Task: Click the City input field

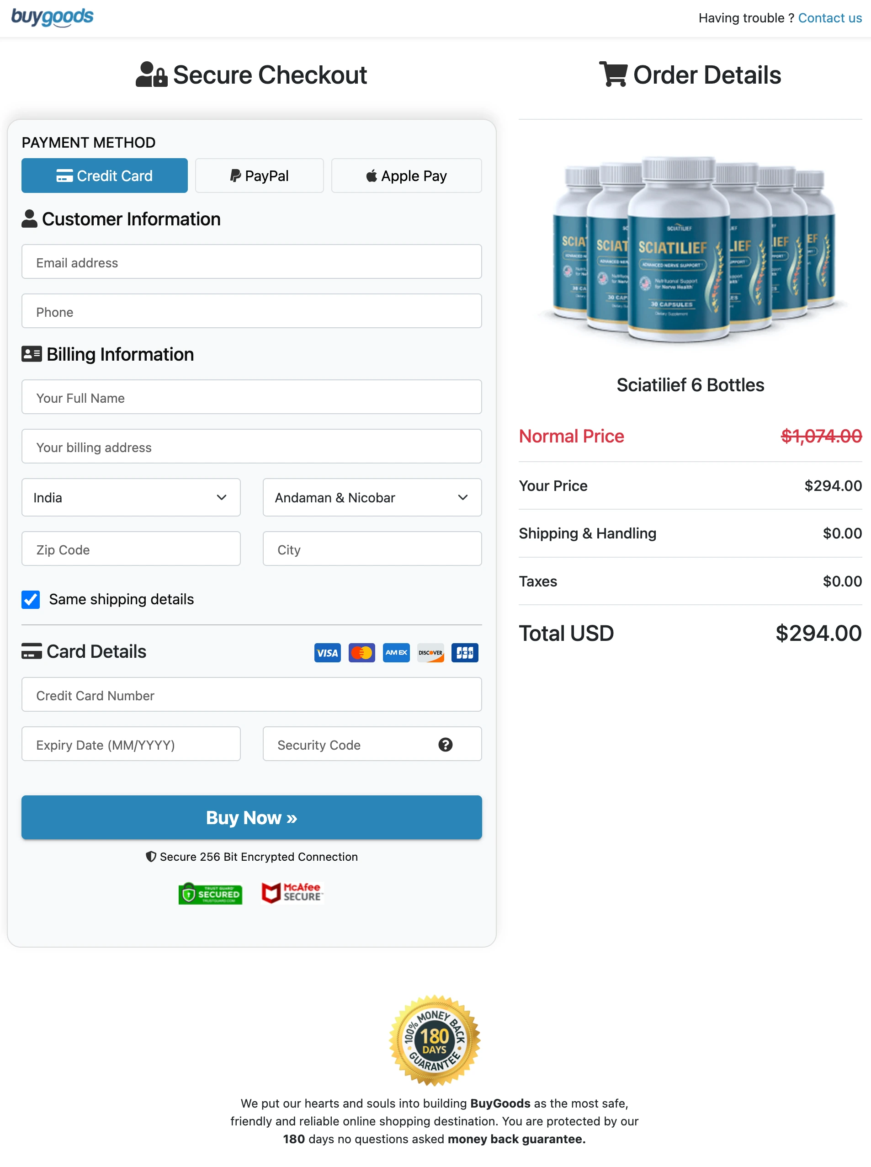Action: click(372, 549)
